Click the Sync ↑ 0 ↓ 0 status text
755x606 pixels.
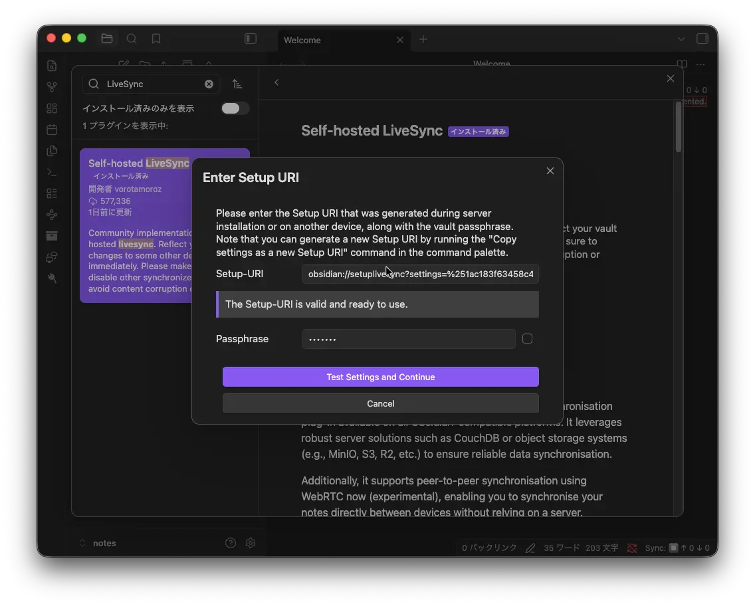coord(677,548)
